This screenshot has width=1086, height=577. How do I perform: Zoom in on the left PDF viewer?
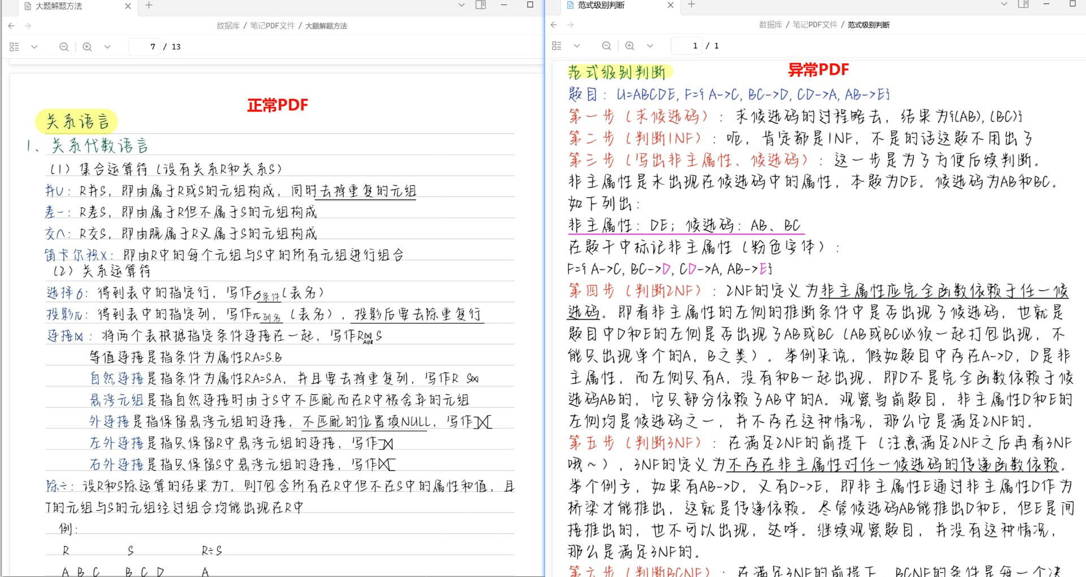(x=87, y=47)
